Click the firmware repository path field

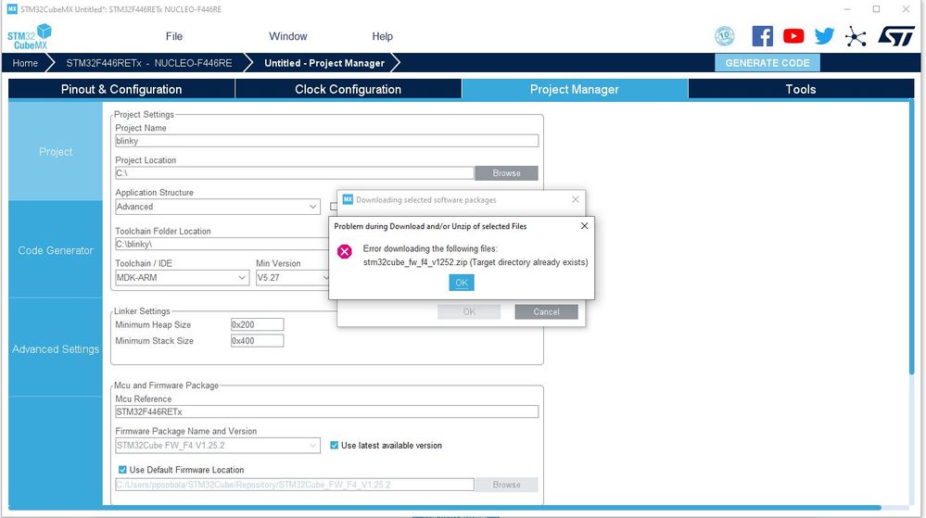[295, 485]
